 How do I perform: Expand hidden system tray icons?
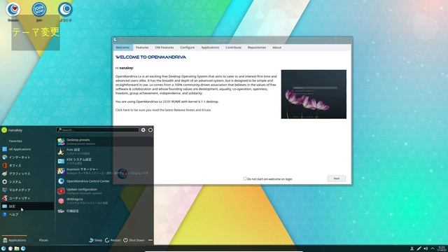tap(433, 249)
